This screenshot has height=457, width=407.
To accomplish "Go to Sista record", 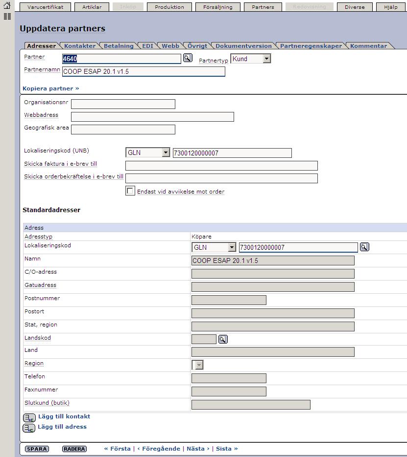I will (x=227, y=449).
